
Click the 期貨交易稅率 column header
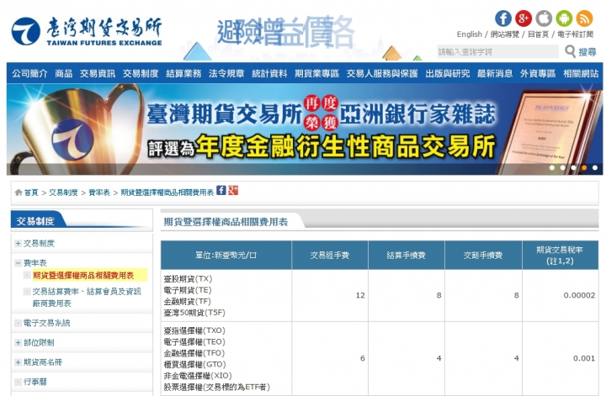pyautogui.click(x=560, y=255)
